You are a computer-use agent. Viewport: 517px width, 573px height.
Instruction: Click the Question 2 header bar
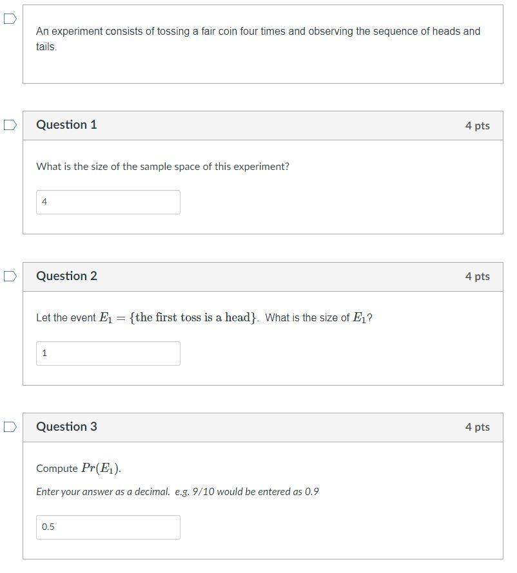click(x=258, y=276)
